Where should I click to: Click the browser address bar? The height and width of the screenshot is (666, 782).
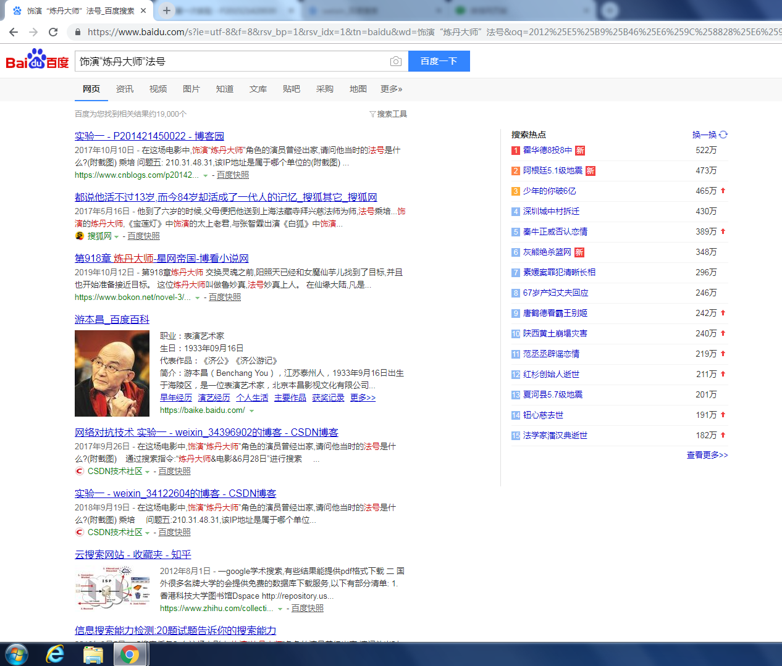(x=426, y=32)
